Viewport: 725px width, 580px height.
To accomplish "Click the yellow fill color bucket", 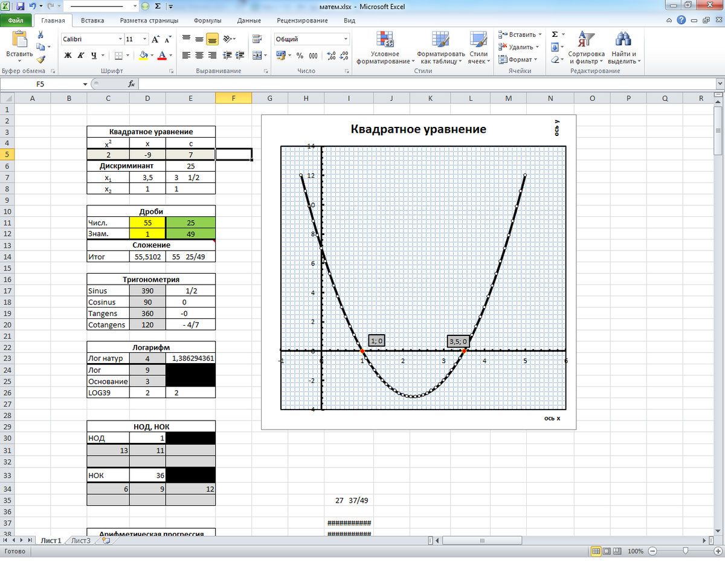I will (x=143, y=56).
